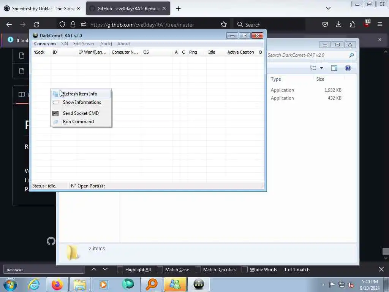Open Explorer help icon
This screenshot has height=292, width=389.
[348, 68]
